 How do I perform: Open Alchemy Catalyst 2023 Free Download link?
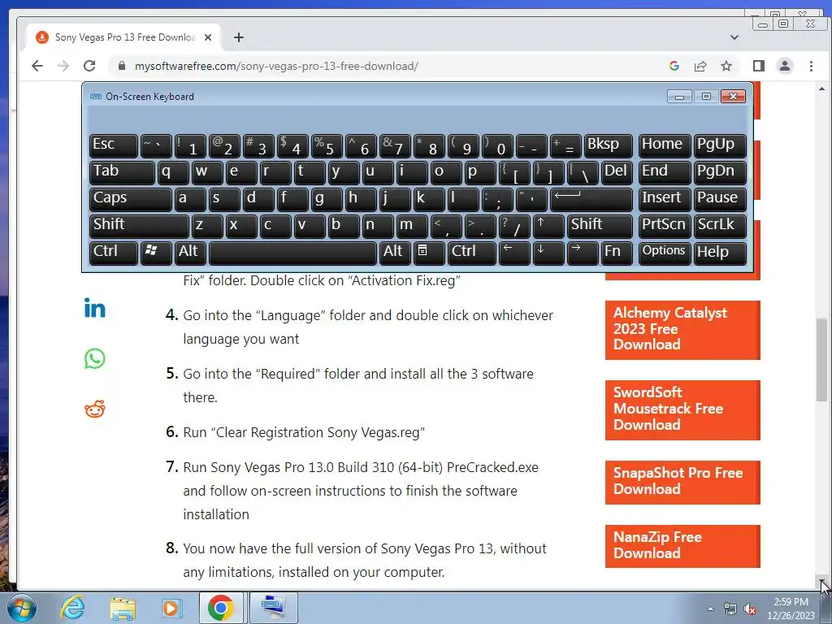(682, 330)
